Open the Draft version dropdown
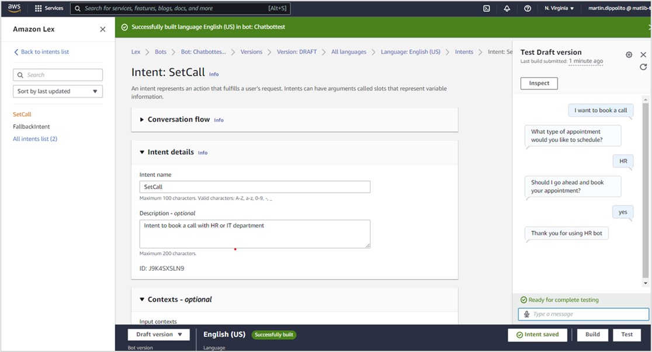 159,334
